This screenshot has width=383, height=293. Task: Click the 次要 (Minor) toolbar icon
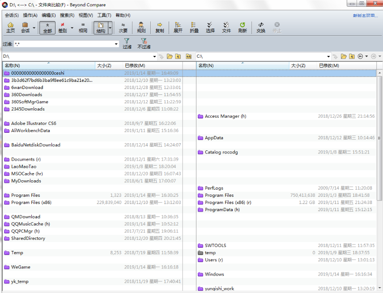pos(123,27)
